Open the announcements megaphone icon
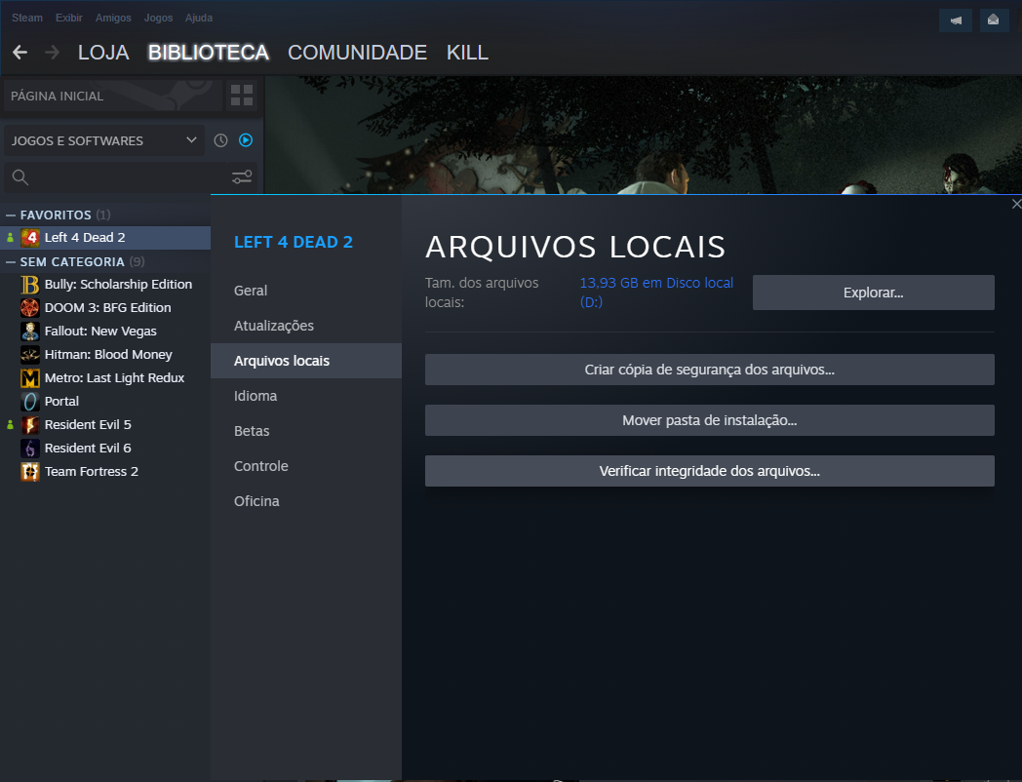 [x=956, y=20]
